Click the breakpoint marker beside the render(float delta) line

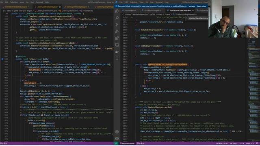(x=2, y=59)
